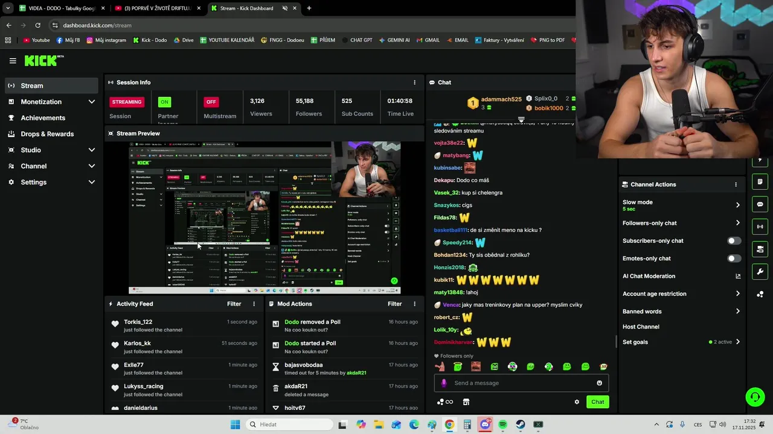773x434 pixels.
Task: Click akdaR21 in Mod Actions list
Action: pyautogui.click(x=296, y=386)
